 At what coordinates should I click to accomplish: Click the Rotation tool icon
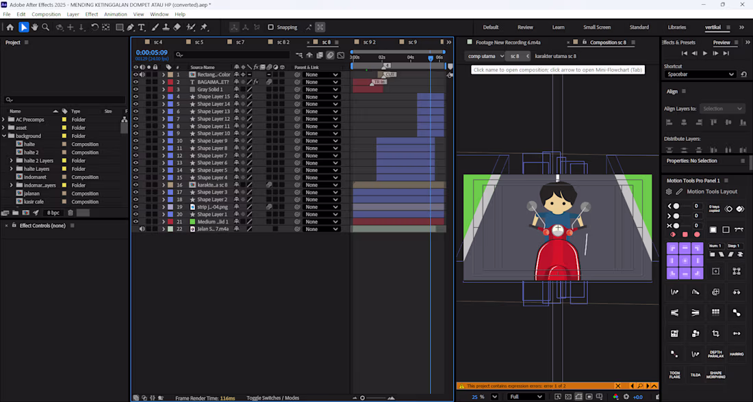pos(94,27)
